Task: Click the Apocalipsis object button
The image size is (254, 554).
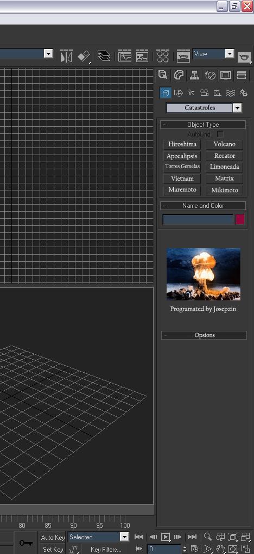Action: point(182,156)
